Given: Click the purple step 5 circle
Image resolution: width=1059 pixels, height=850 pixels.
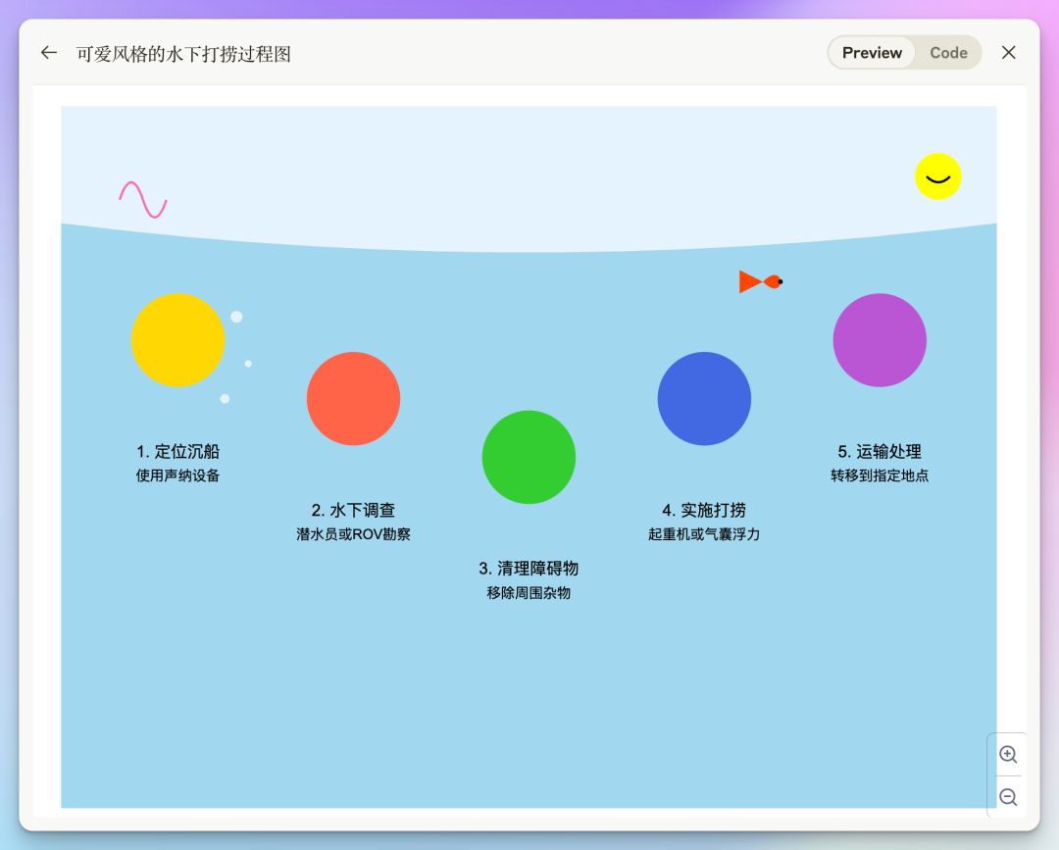Looking at the screenshot, I should [x=880, y=340].
